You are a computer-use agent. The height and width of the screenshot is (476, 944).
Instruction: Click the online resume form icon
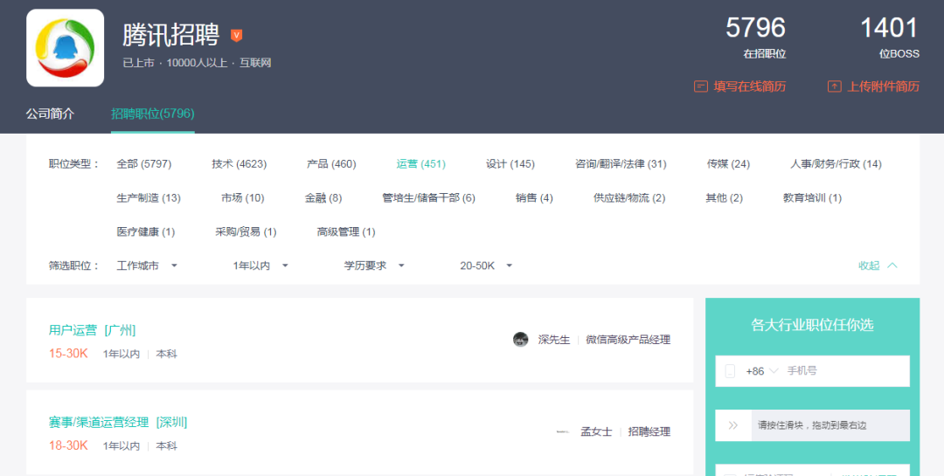coord(700,86)
